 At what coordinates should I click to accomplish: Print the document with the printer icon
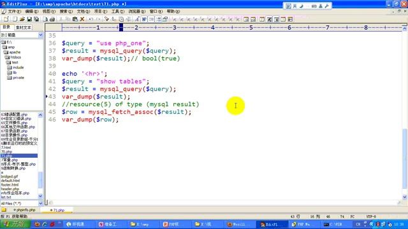coord(52,19)
